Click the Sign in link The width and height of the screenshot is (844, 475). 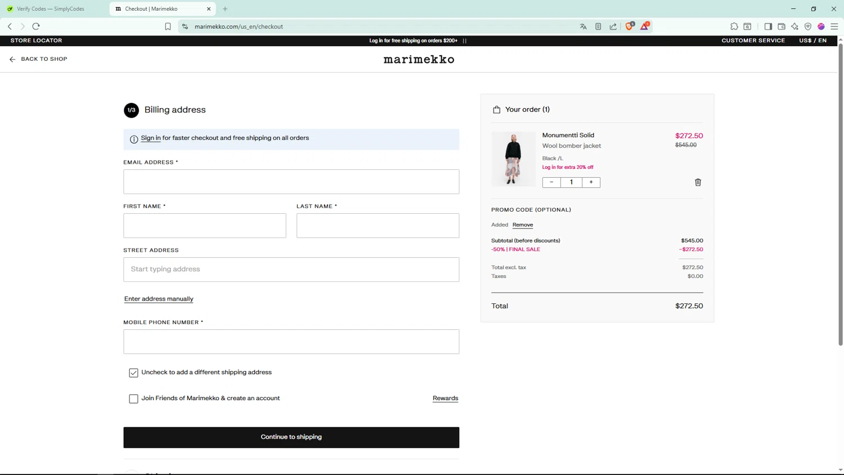click(x=150, y=138)
